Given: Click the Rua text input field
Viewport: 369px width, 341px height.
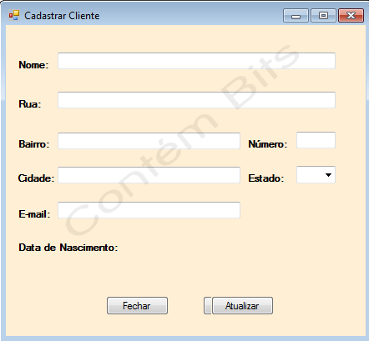Looking at the screenshot, I should click(196, 100).
